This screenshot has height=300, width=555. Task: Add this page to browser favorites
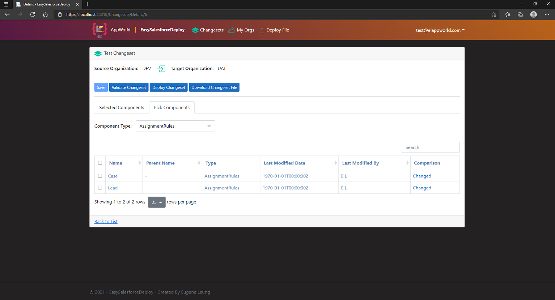[493, 14]
